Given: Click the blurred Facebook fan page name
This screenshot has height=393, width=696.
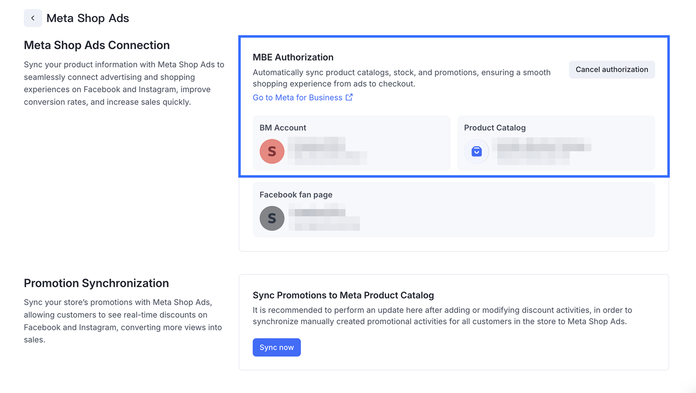Looking at the screenshot, I should pos(324,218).
